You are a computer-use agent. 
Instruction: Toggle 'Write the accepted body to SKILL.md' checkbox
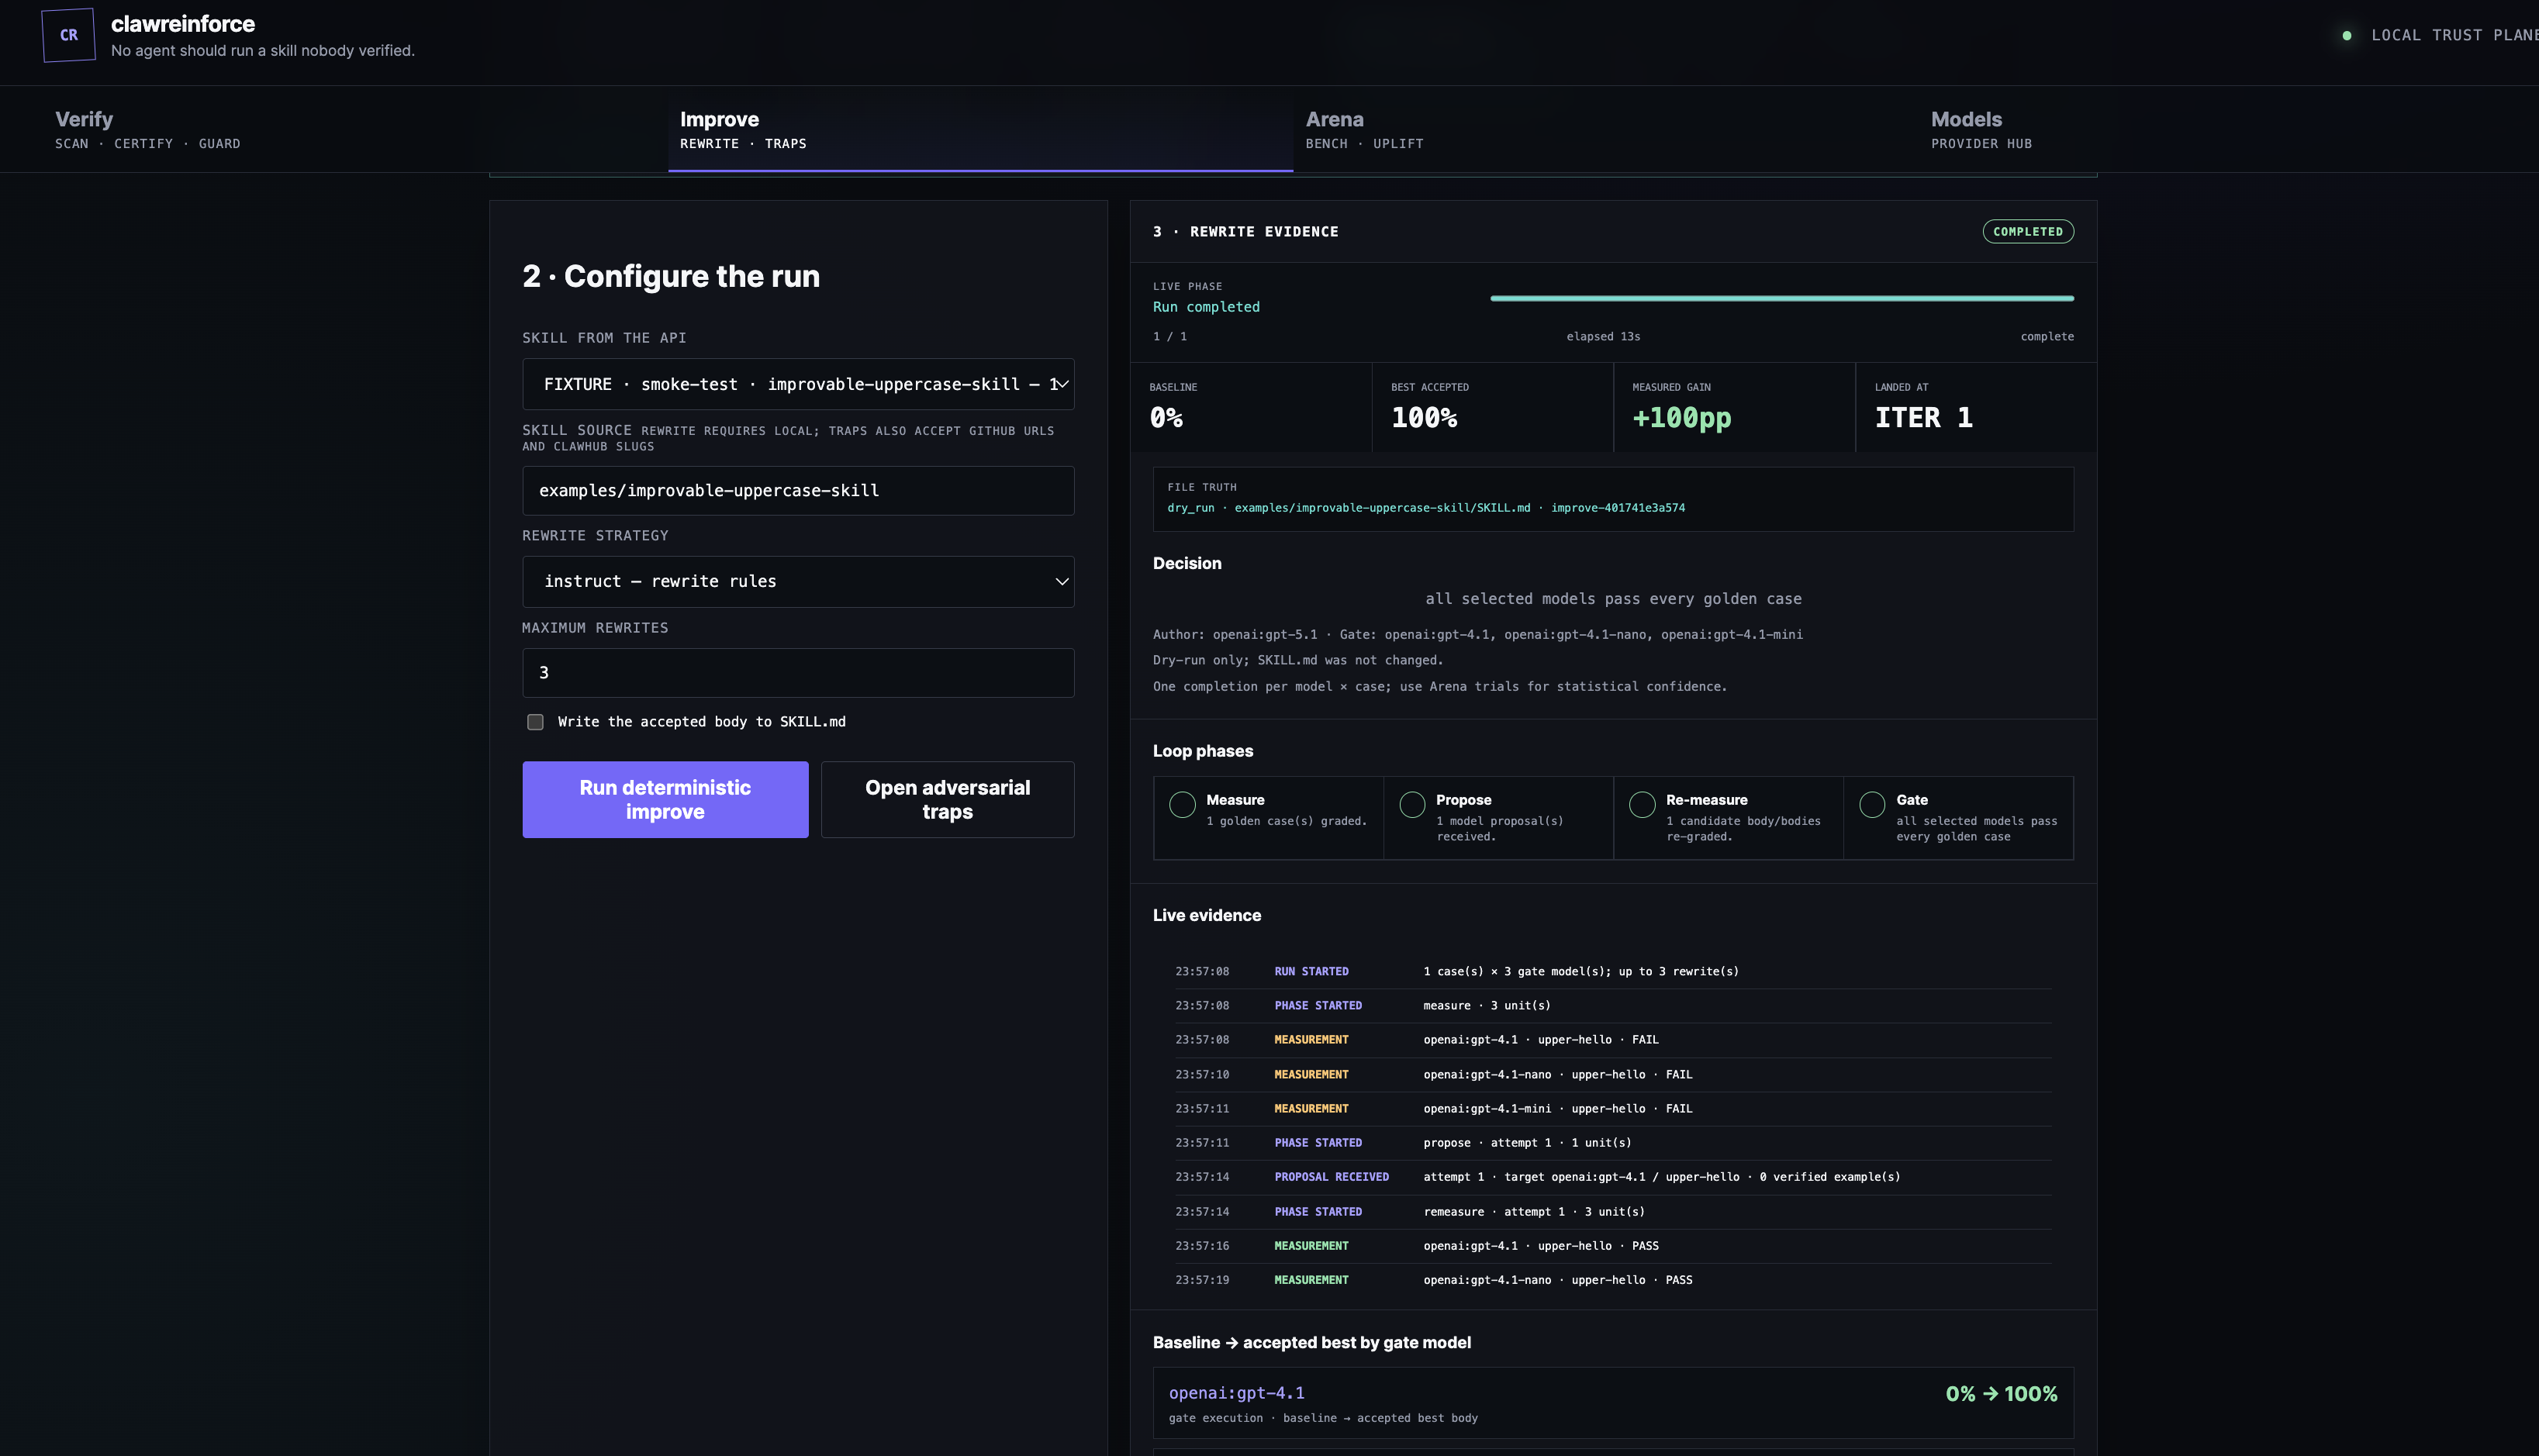coord(535,722)
